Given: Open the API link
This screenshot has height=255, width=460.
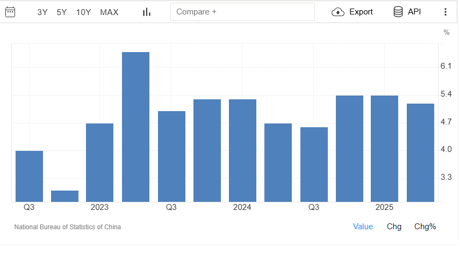Looking at the screenshot, I should [414, 12].
